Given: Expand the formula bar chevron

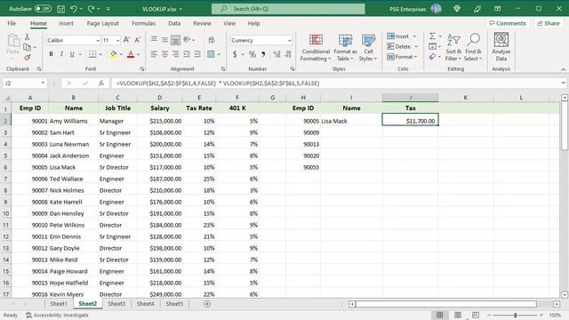Looking at the screenshot, I should (563, 83).
